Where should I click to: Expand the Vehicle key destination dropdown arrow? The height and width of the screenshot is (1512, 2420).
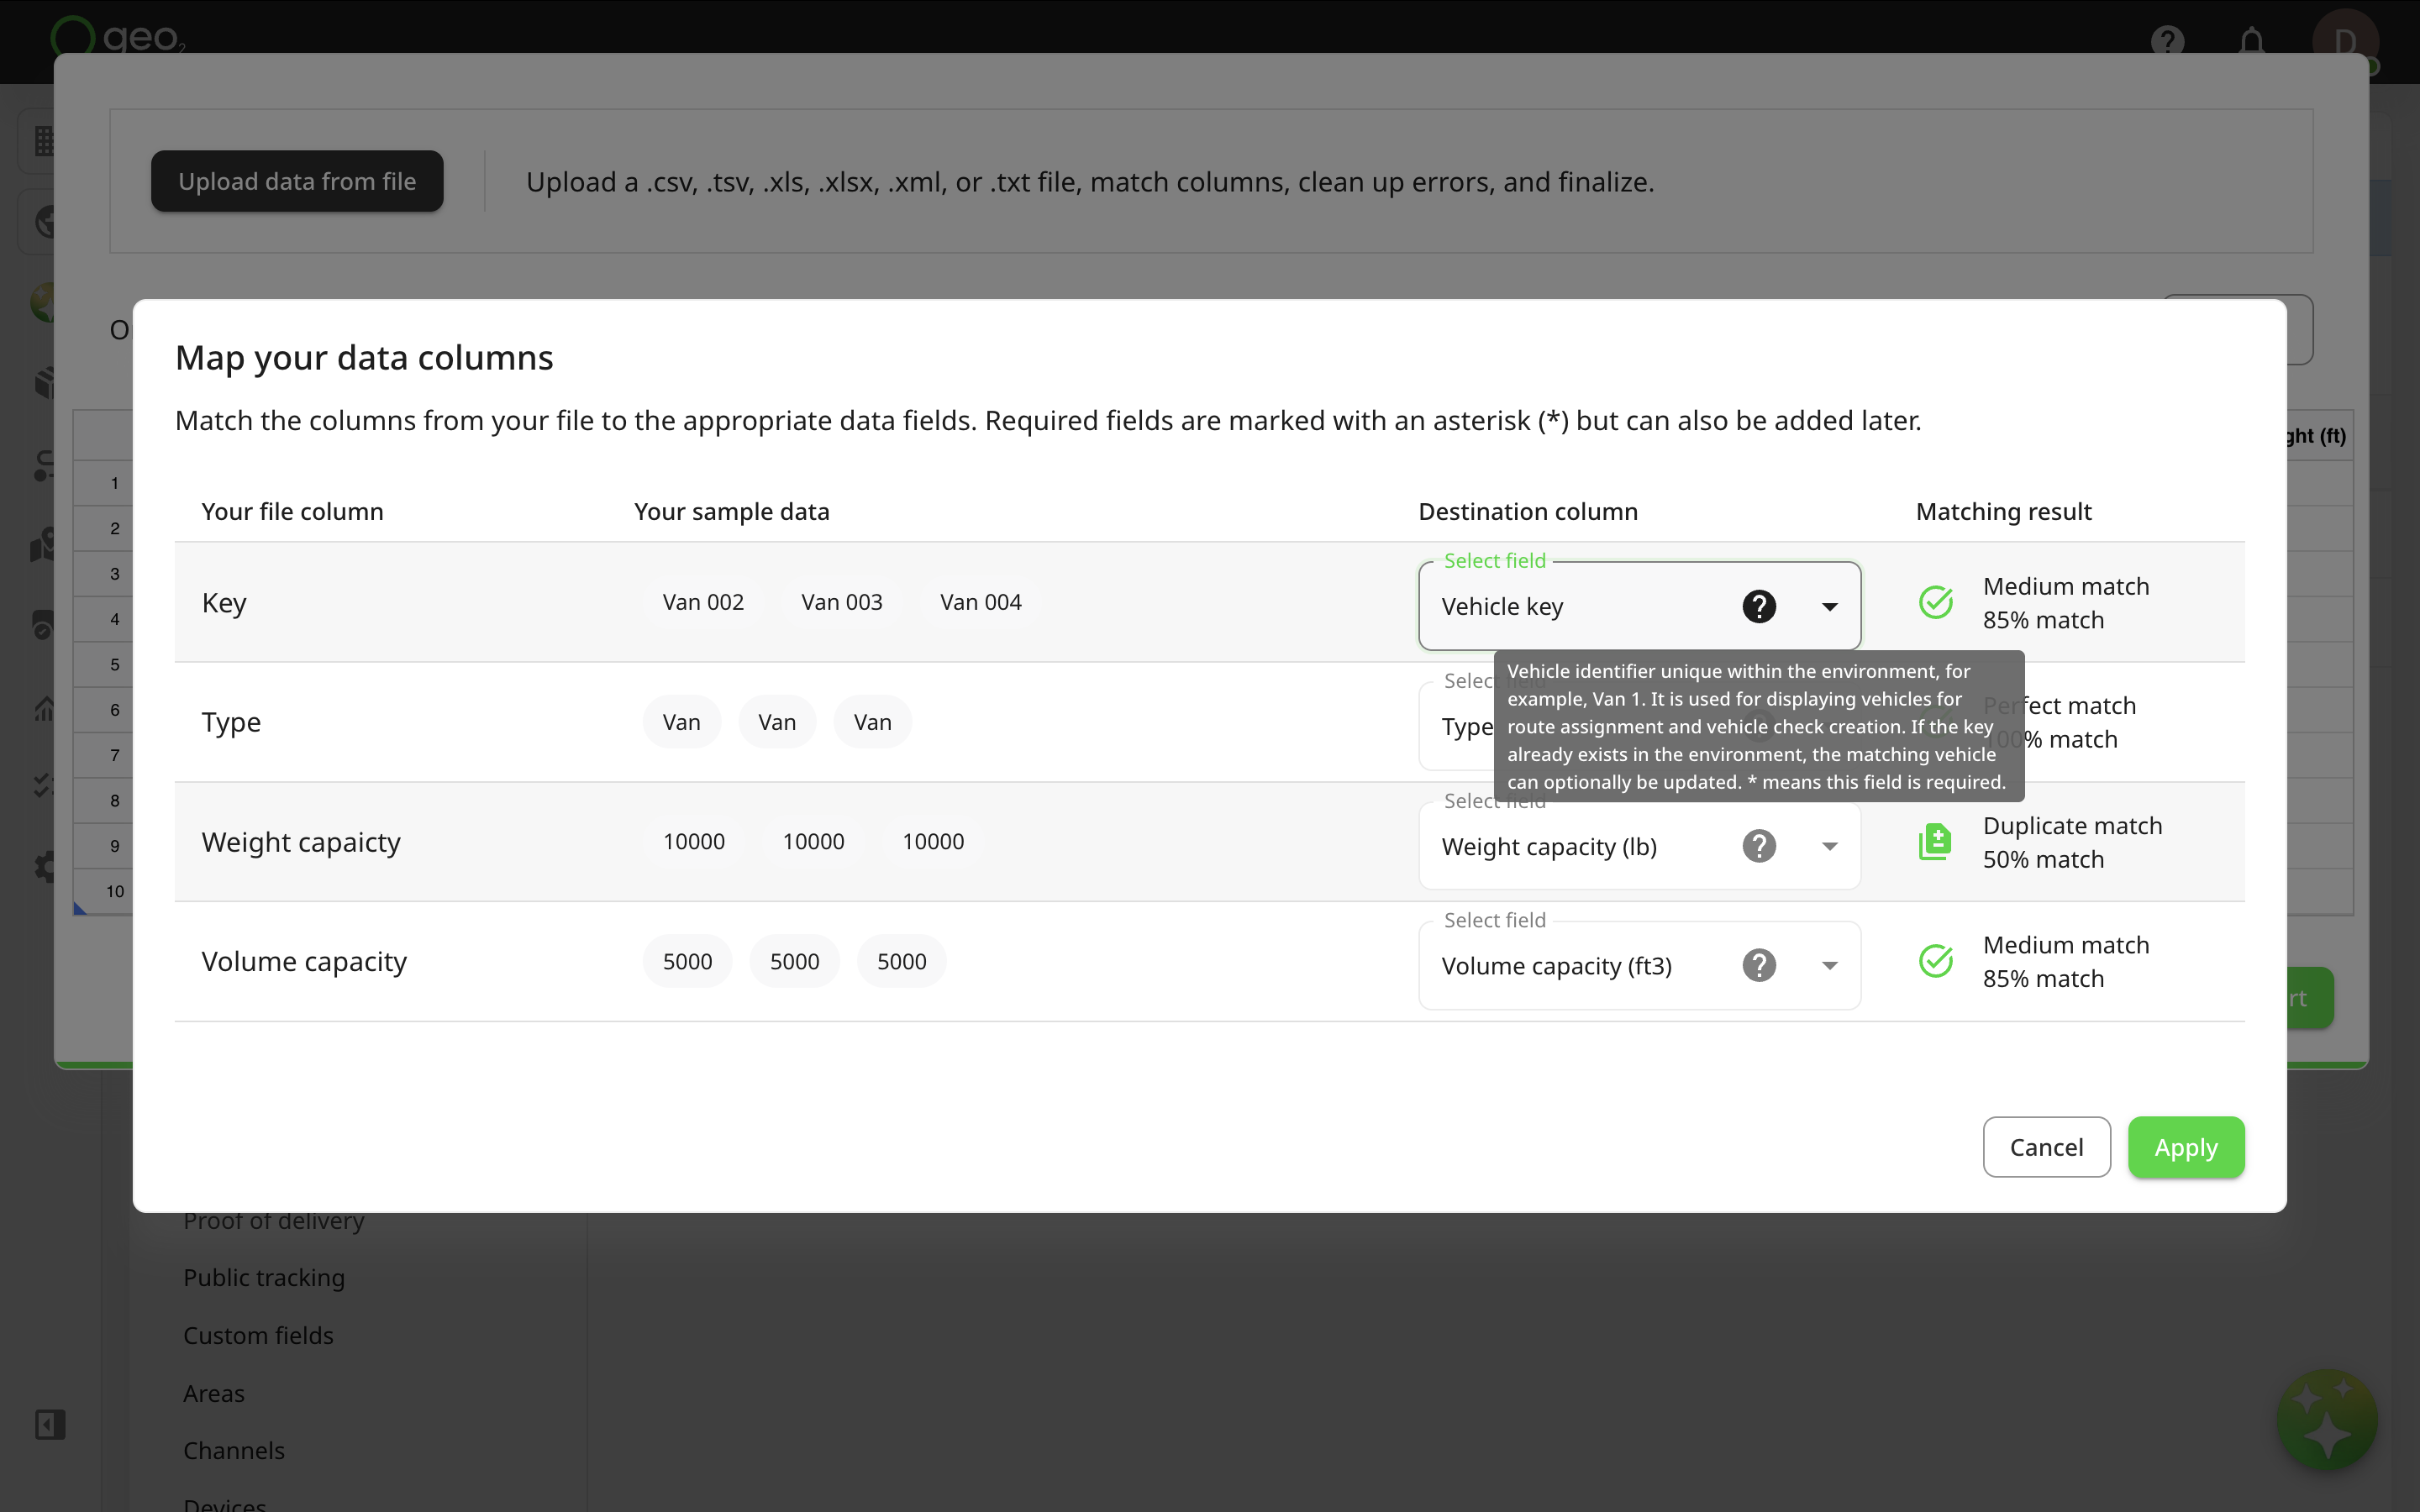[1829, 606]
